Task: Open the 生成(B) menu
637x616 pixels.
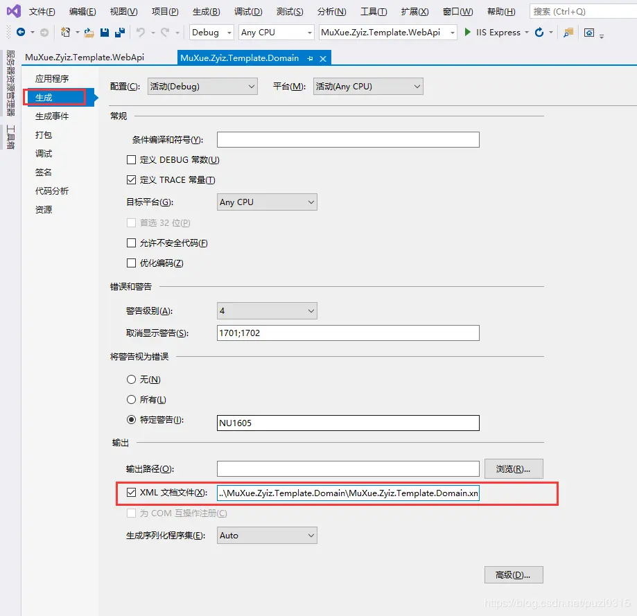Action: (207, 12)
